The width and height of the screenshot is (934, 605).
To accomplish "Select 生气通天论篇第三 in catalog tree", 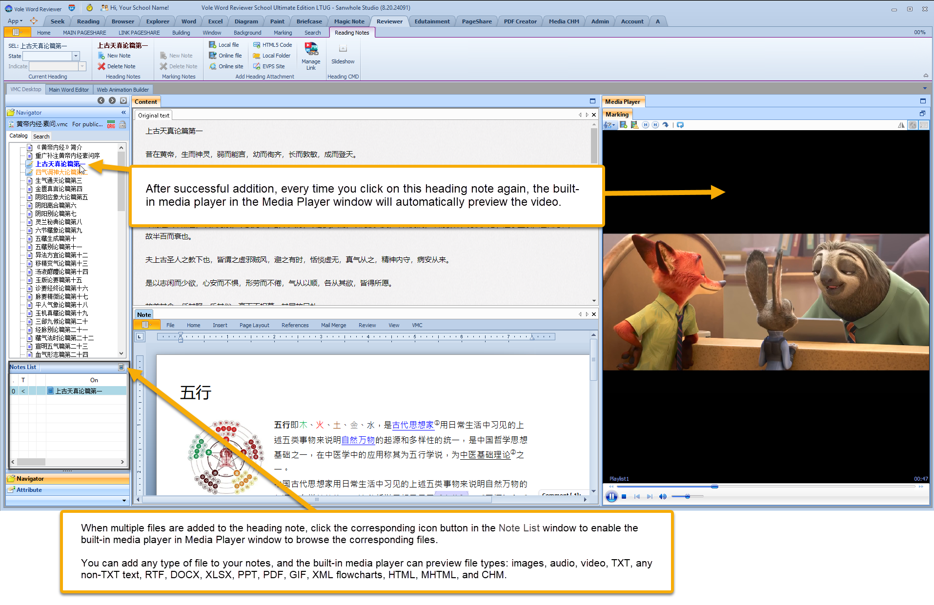I will tap(59, 180).
